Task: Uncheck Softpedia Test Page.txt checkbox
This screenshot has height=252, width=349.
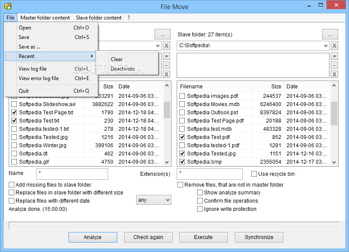Action: coord(14,112)
